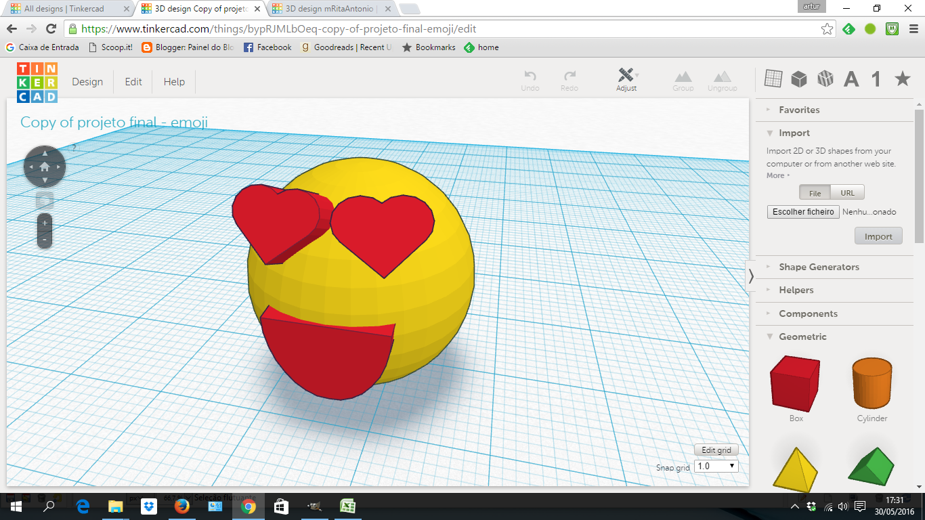Open the text tool with the A icon
The image size is (925, 520).
(851, 79)
